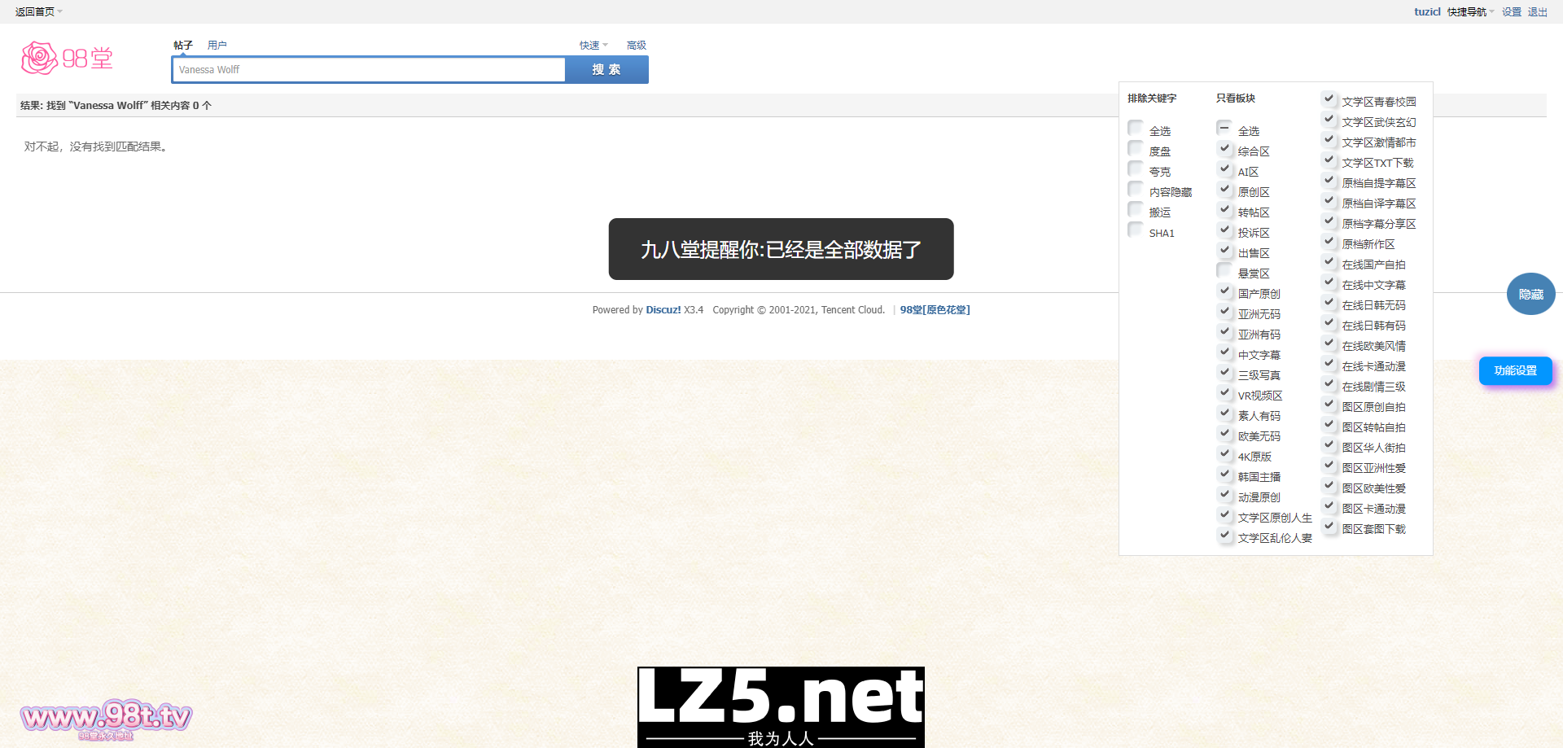Click the Vanessa Wolff search field
The image size is (1563, 748).
click(368, 70)
